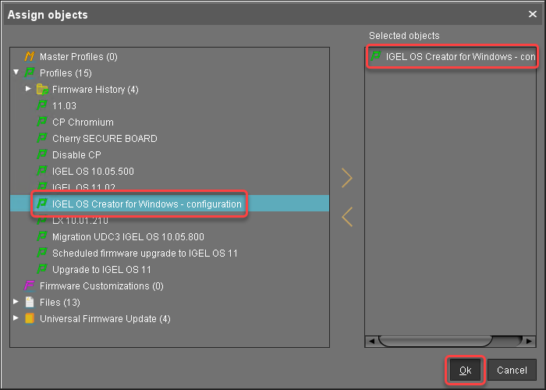
Task: Expand the Files tree node
Action: click(16, 303)
